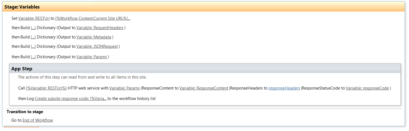
Task: Click the Variable: Metadata output link
Action: point(94,37)
